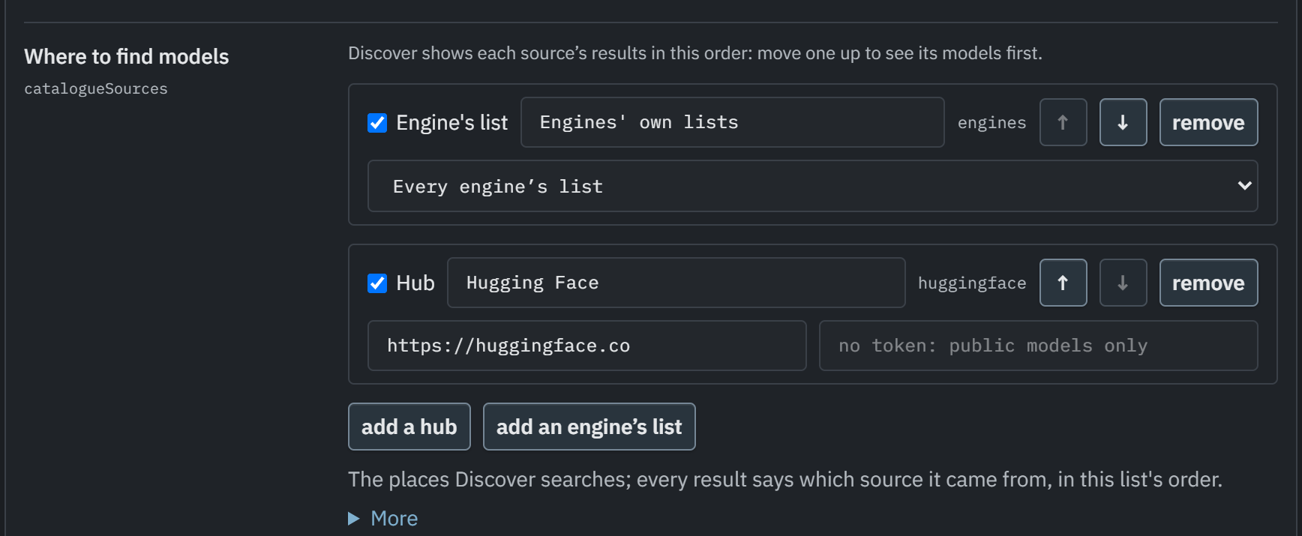This screenshot has height=536, width=1302.
Task: Click the no token: public models only field
Action: [1038, 346]
